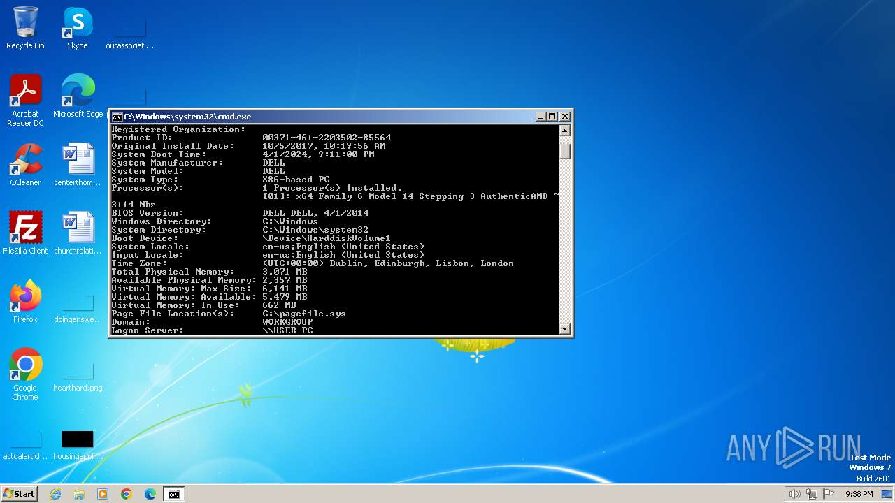The image size is (895, 503).
Task: Open the Recycle Bin desktop icon
Action: pos(25,28)
